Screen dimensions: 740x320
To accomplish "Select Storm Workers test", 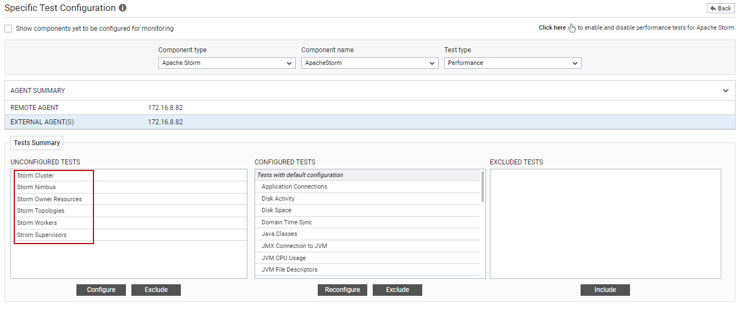I will point(129,223).
